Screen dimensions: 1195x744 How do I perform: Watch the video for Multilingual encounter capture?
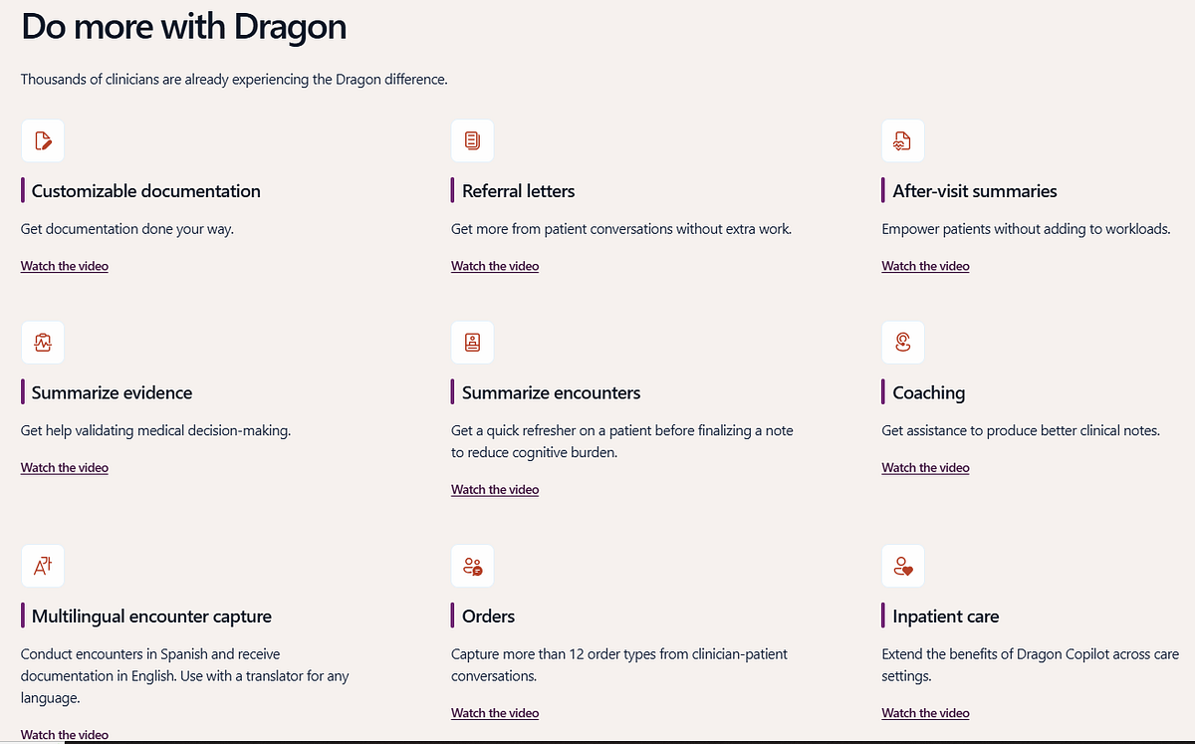(x=65, y=735)
